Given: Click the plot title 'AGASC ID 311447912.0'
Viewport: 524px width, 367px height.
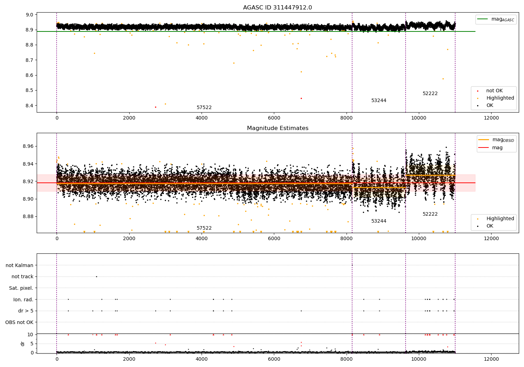Looking at the screenshot, I should [x=277, y=8].
